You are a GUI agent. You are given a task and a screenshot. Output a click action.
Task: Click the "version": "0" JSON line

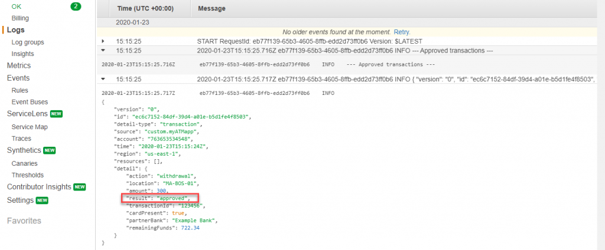click(137, 109)
